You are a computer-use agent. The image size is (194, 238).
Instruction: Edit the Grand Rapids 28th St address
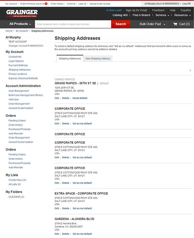tap(56, 98)
